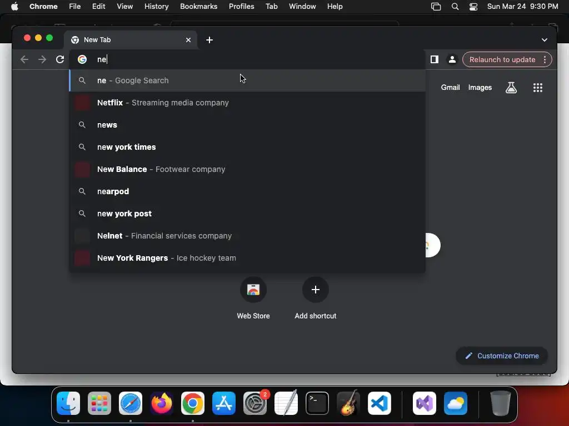Screen dimensions: 569x426
Task: Click the Chrome icon in the Dock
Action: (x=193, y=403)
